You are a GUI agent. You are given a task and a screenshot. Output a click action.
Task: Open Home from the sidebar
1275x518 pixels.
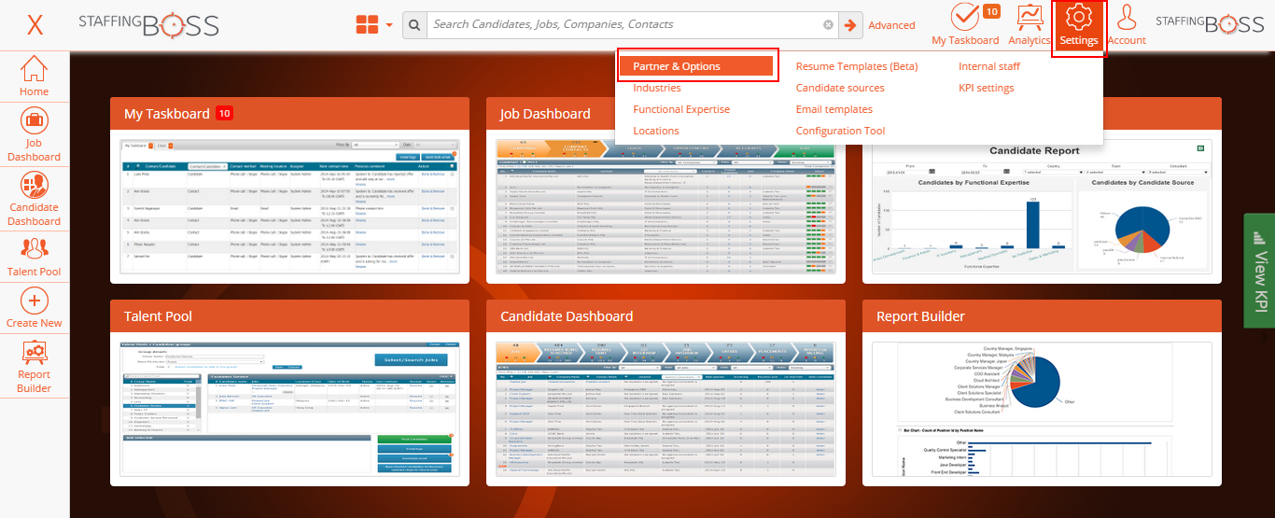coord(35,76)
